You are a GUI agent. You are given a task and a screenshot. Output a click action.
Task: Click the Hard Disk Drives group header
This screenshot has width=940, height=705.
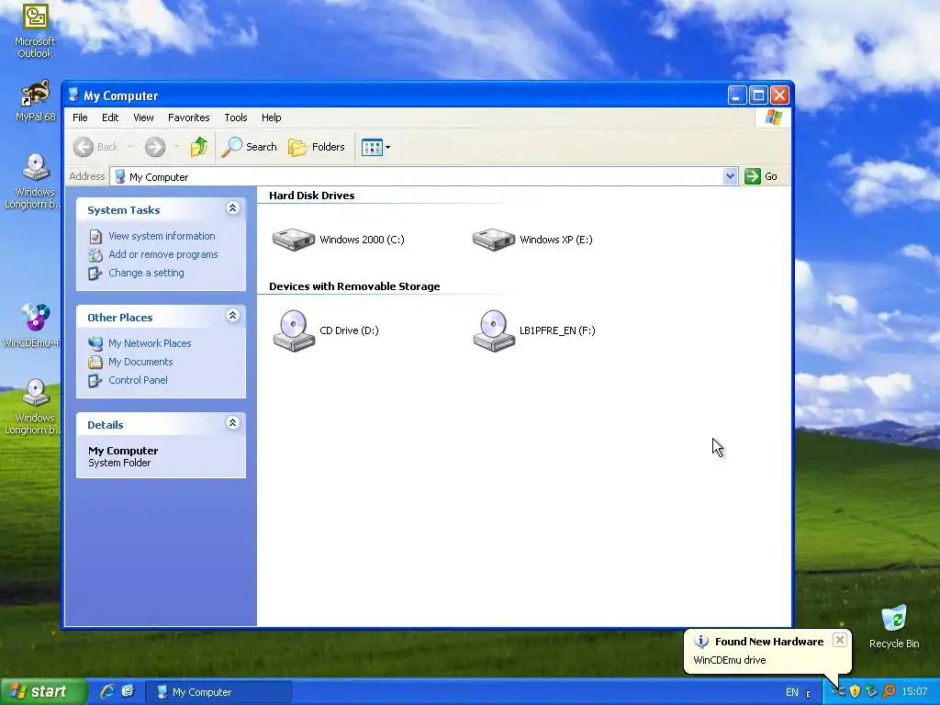point(312,196)
